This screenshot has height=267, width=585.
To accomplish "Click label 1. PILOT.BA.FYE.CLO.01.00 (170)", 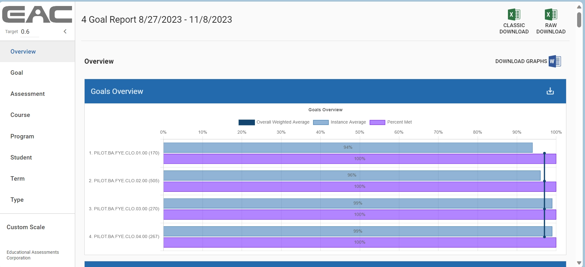I will (124, 153).
